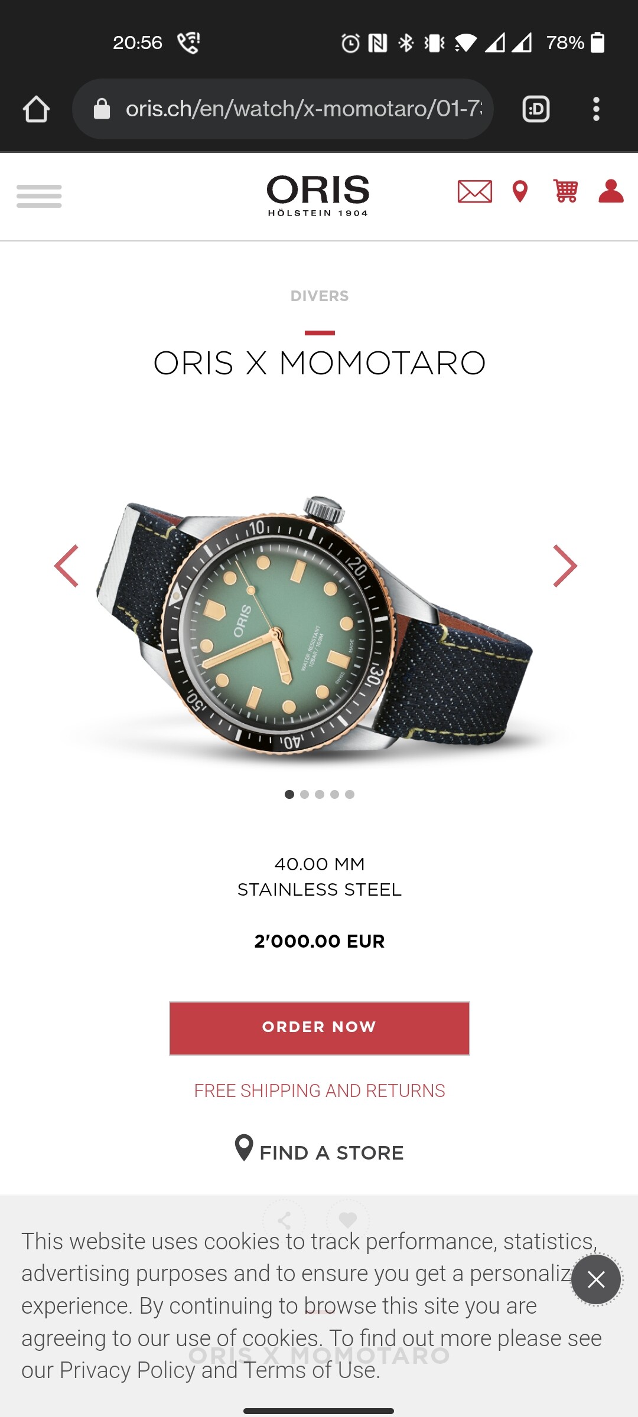Open the shopping cart icon
This screenshot has height=1417, width=638.
click(565, 191)
